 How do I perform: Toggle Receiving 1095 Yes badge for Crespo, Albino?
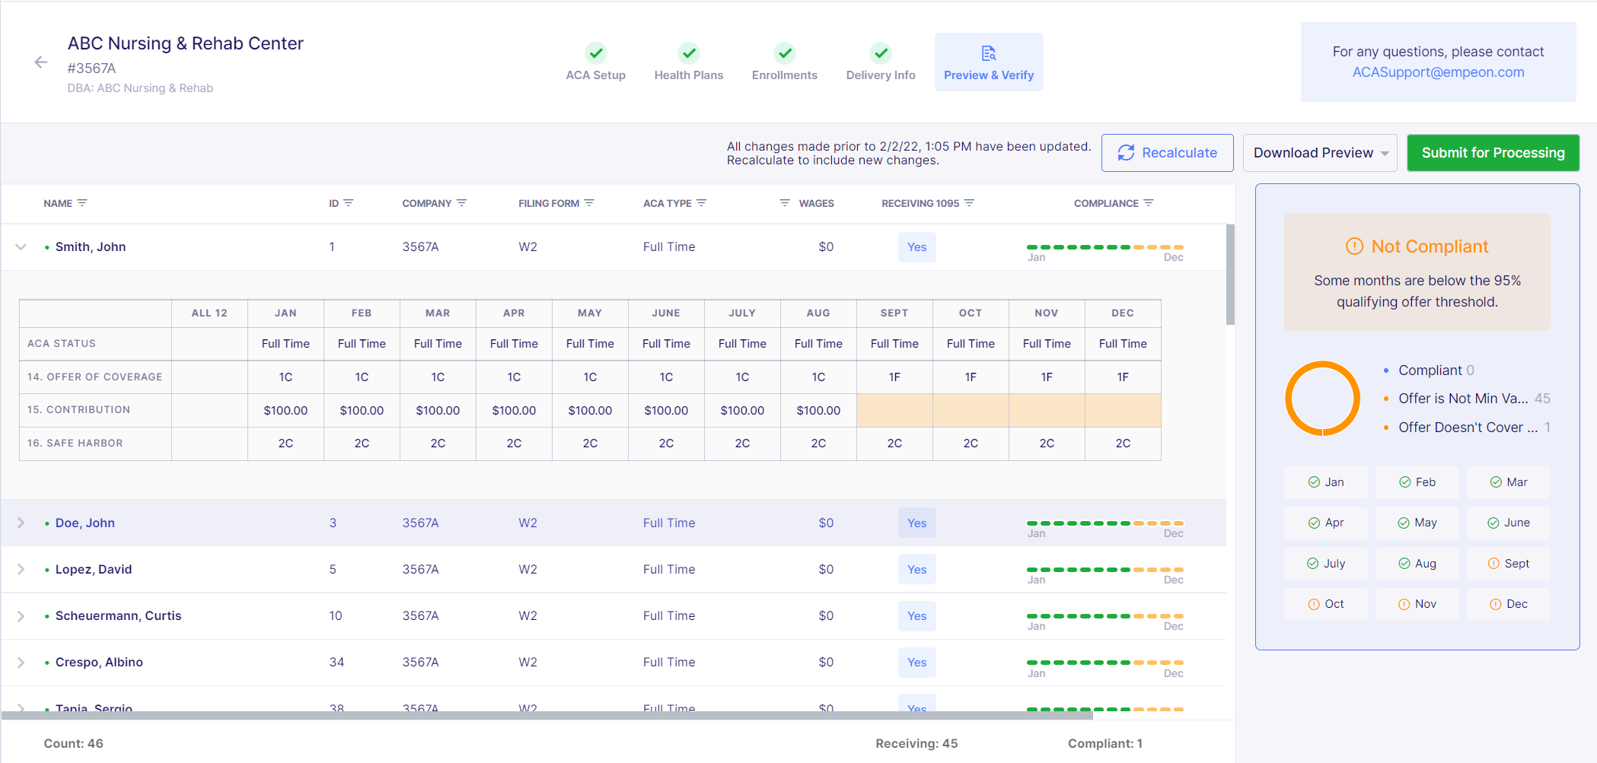(917, 662)
